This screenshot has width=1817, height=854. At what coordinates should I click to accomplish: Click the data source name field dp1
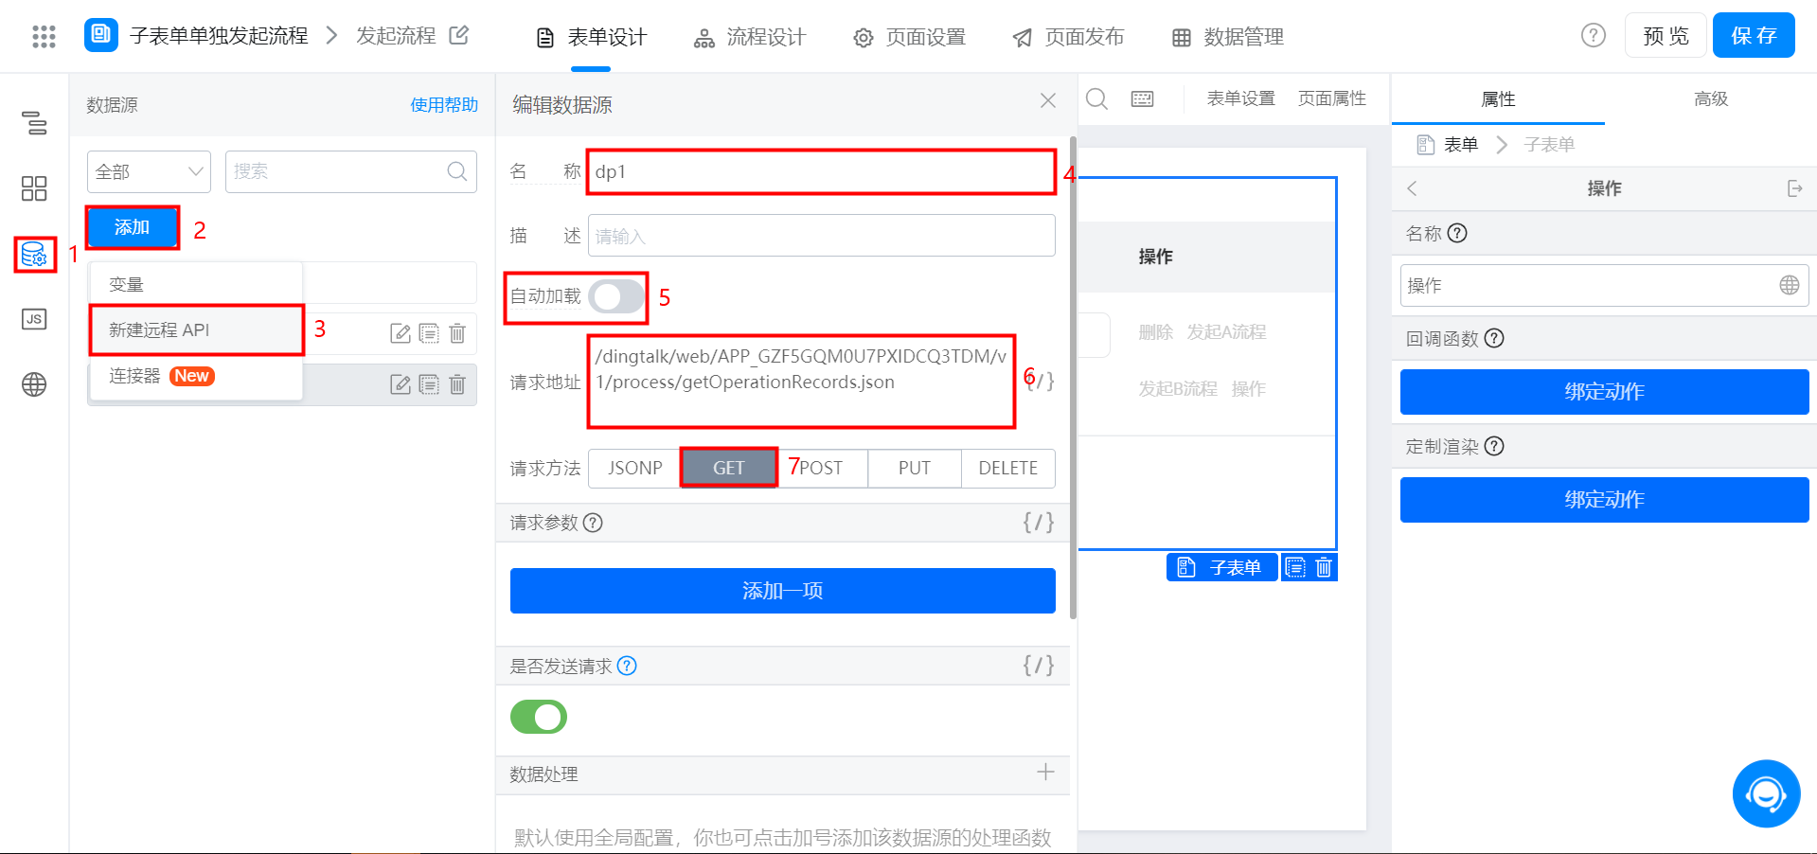pos(821,172)
